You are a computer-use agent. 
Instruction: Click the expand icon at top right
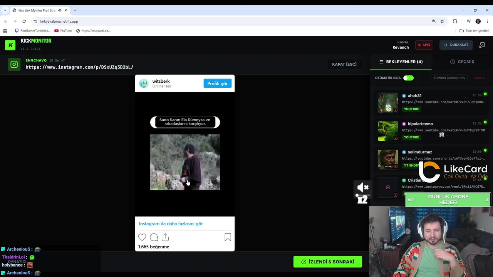[x=482, y=45]
